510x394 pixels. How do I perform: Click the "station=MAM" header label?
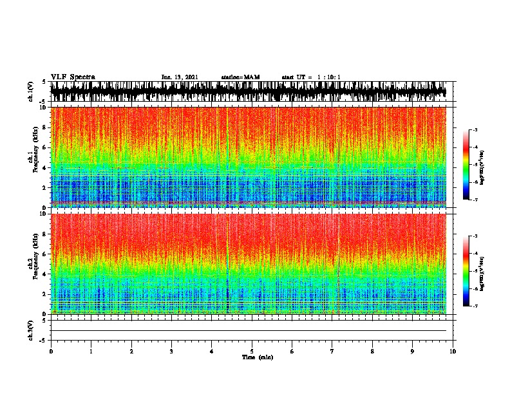240,77
